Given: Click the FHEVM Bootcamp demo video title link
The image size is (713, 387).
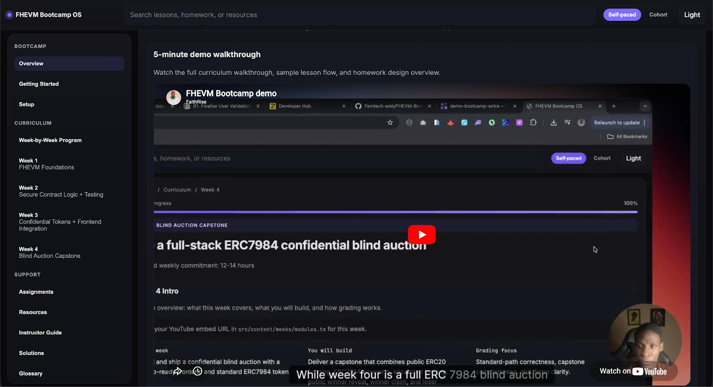Looking at the screenshot, I should (x=231, y=94).
